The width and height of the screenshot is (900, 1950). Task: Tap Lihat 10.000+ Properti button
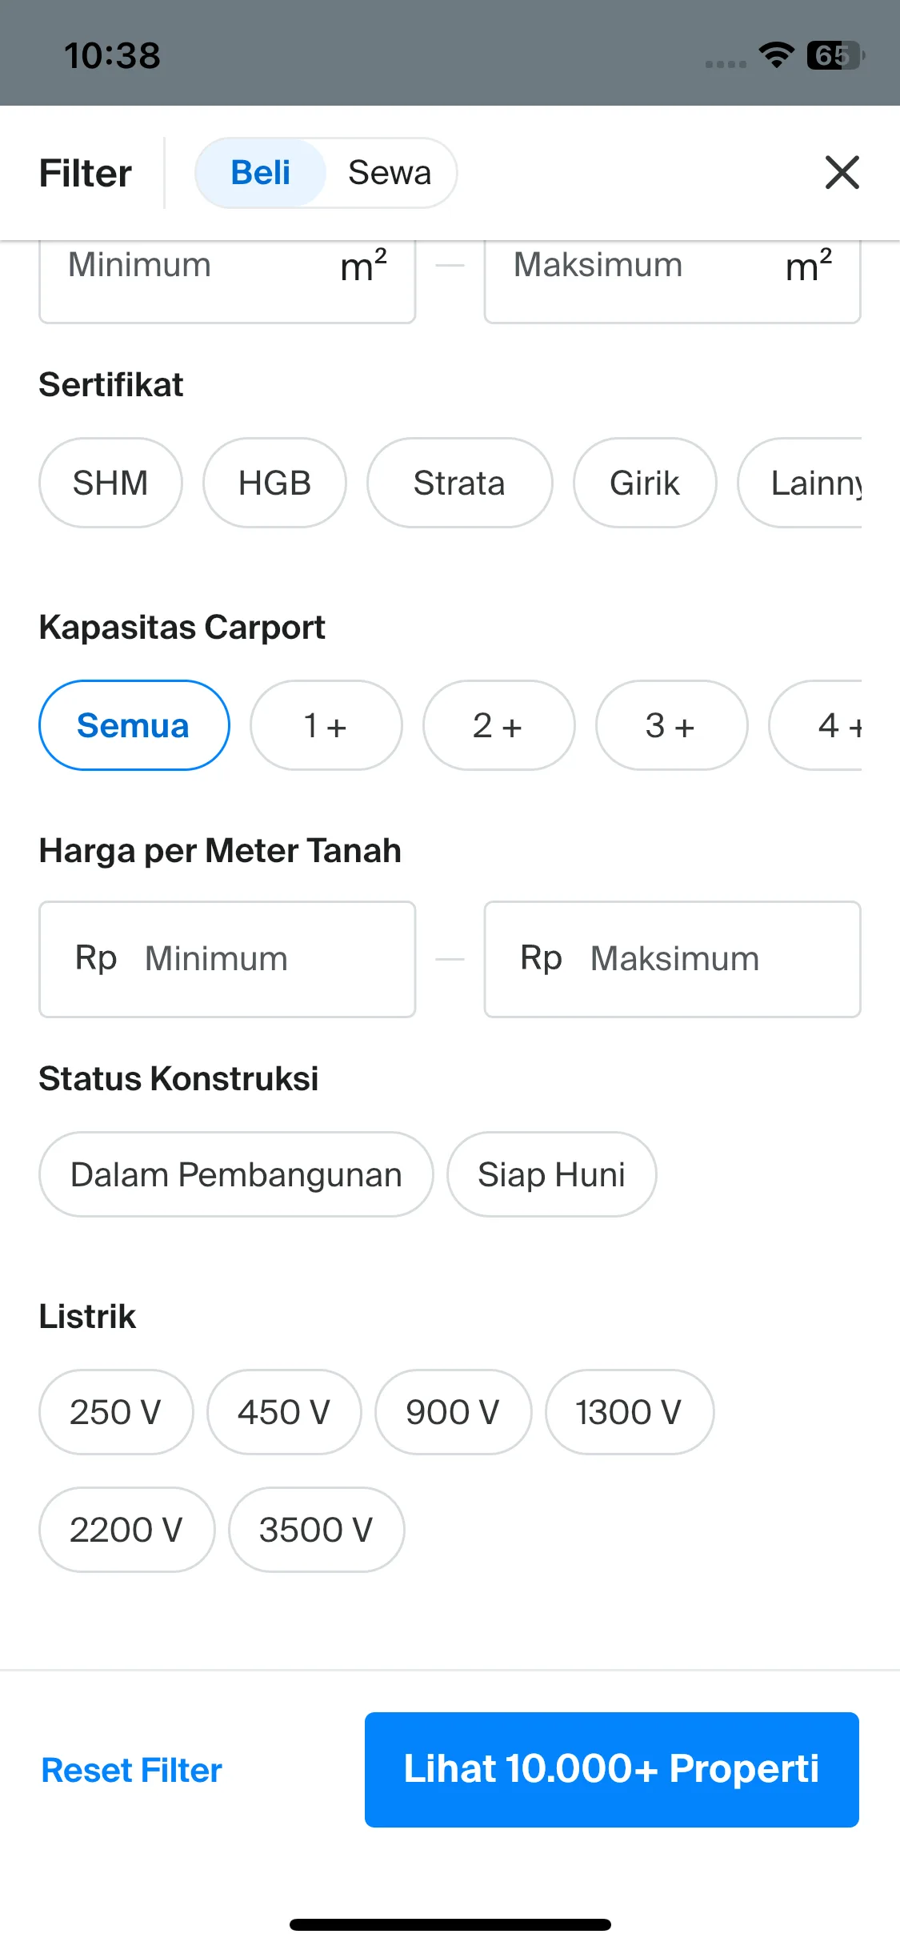point(612,1770)
